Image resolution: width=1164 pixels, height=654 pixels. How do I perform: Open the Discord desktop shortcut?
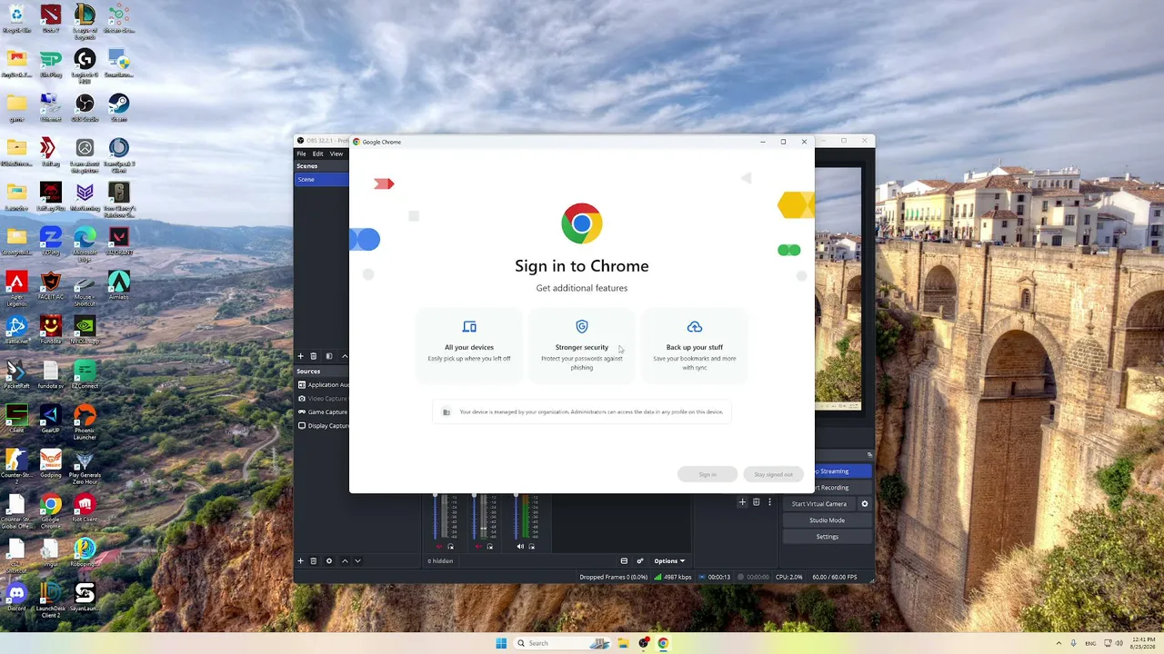[x=16, y=597]
